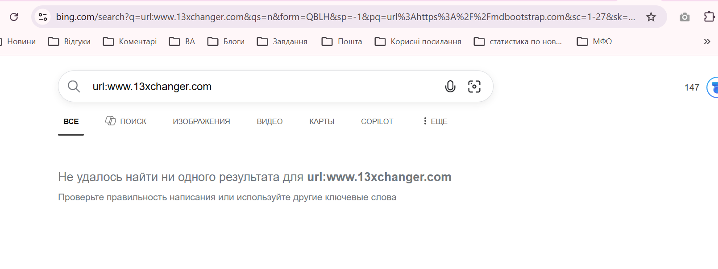Expand the ЕЩЕ more menu
The image size is (718, 269).
[435, 121]
